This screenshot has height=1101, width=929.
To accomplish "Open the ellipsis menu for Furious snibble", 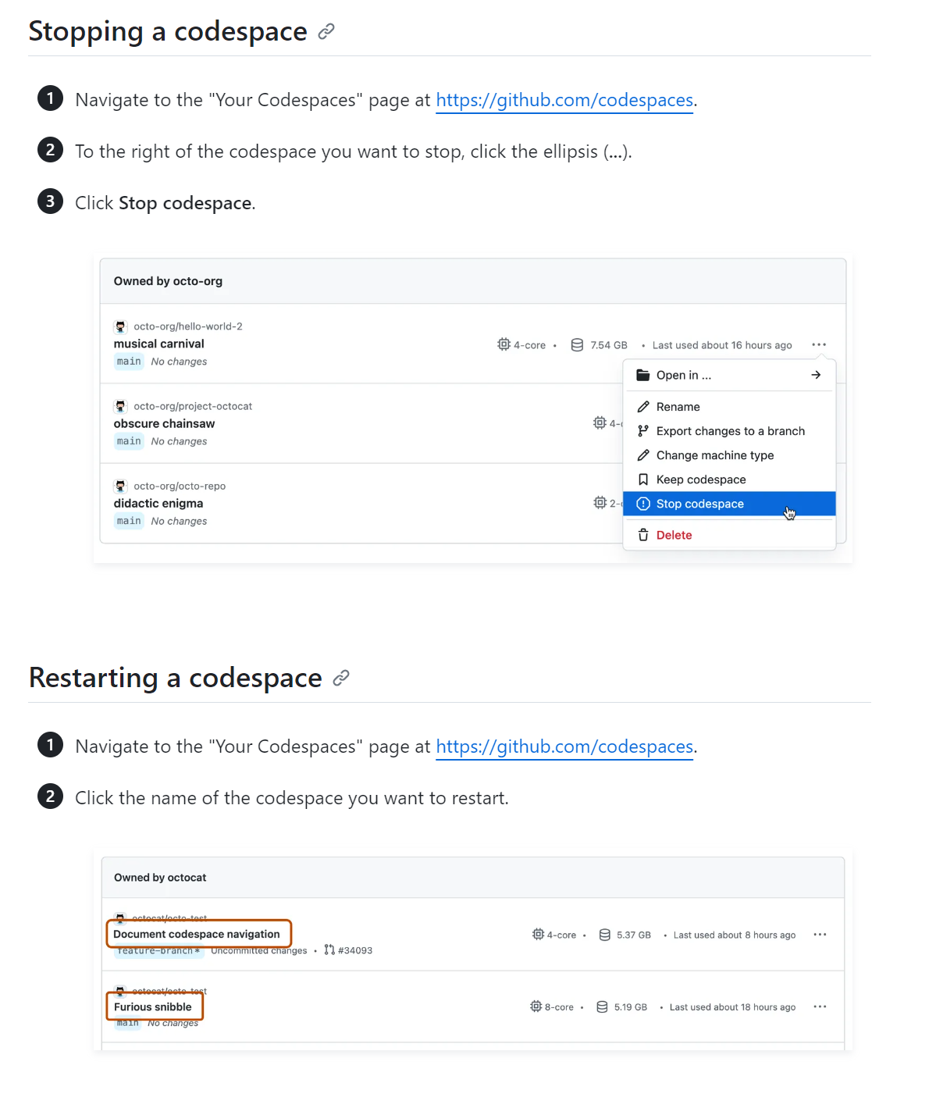I will click(x=820, y=1007).
